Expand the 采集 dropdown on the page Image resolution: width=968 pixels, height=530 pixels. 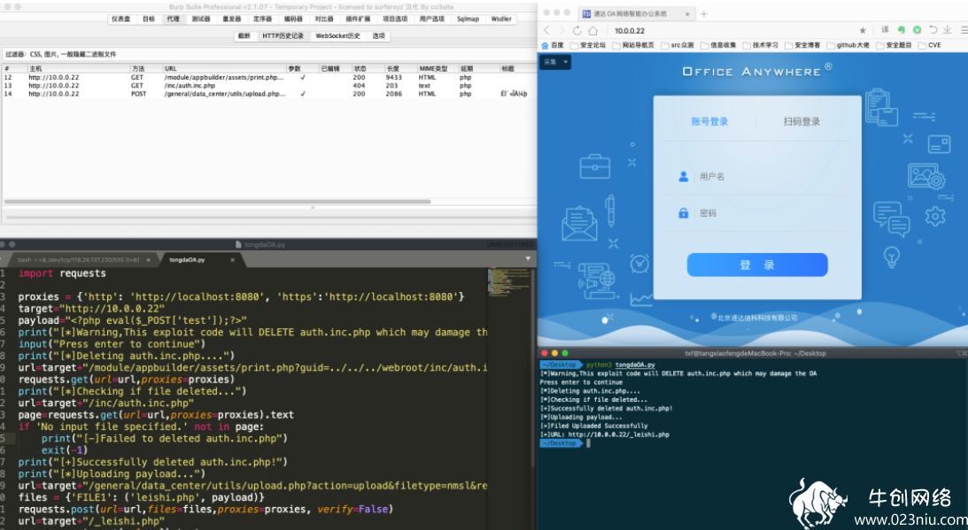tap(555, 62)
